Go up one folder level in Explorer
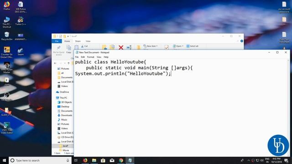The image size is (292, 164). pyautogui.click(x=68, y=63)
